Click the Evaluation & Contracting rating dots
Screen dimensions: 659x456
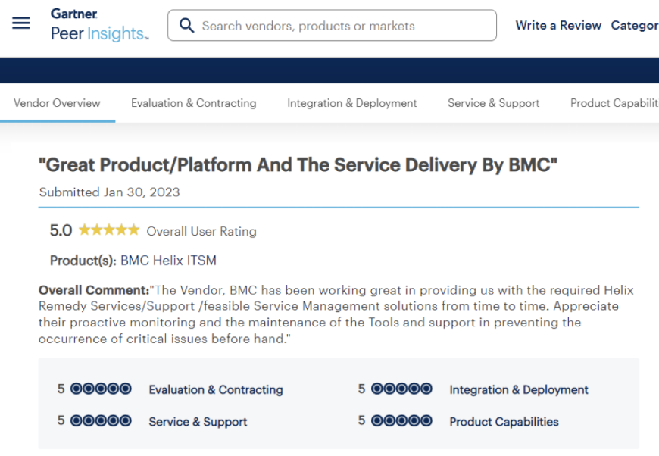(101, 389)
